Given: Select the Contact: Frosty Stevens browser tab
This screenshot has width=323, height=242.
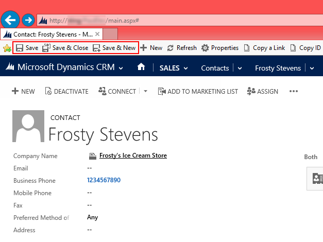Looking at the screenshot, I should click(x=52, y=33).
